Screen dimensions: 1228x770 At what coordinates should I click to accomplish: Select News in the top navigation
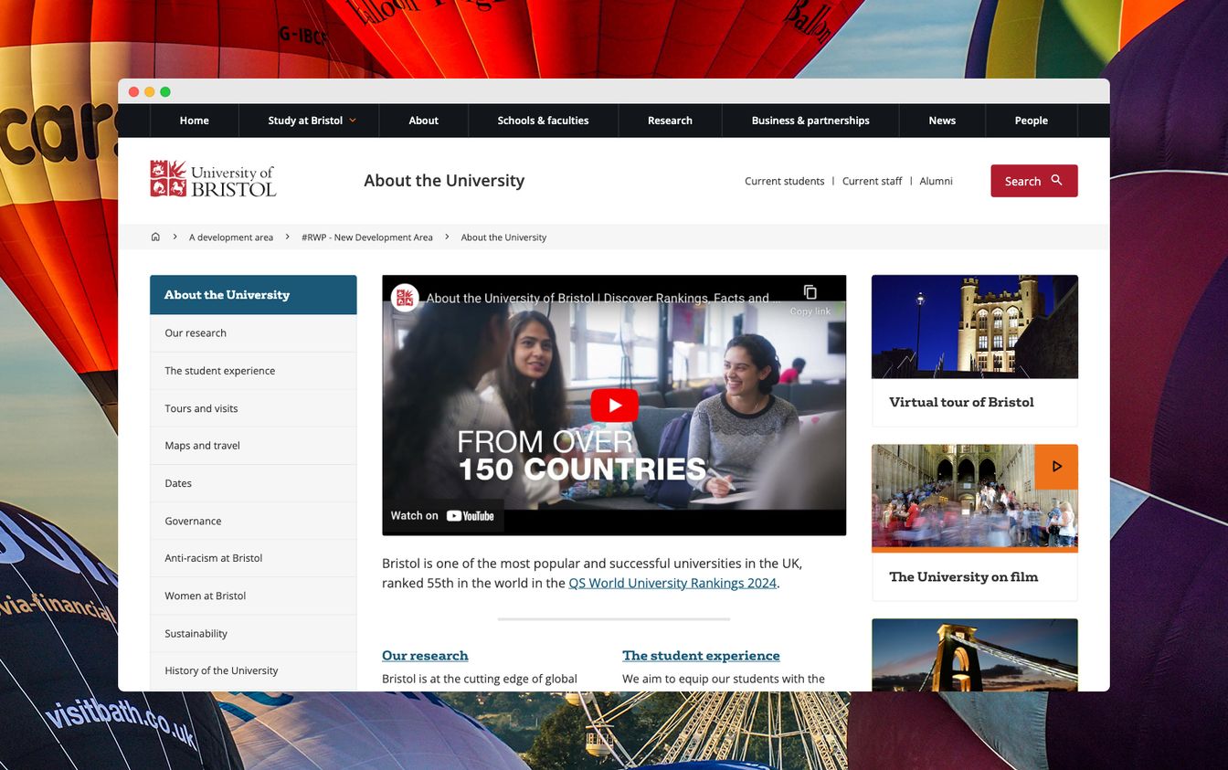click(942, 121)
